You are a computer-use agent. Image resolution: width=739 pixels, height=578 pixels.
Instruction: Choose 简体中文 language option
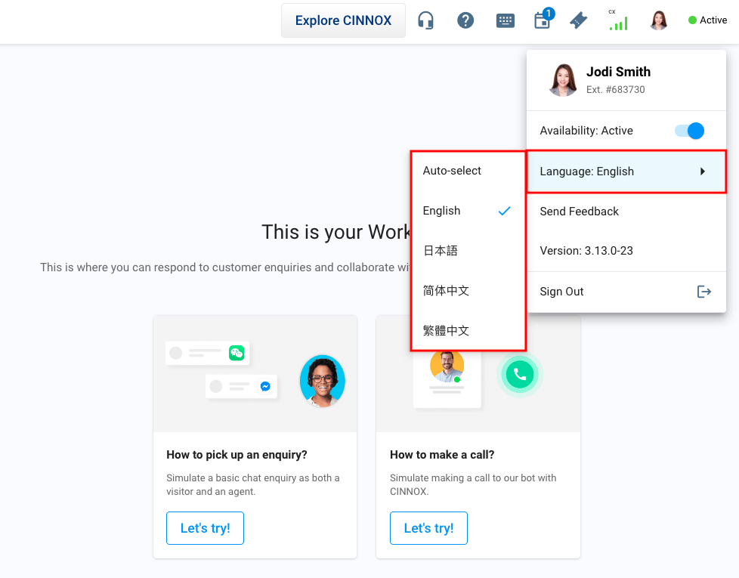tap(468, 291)
